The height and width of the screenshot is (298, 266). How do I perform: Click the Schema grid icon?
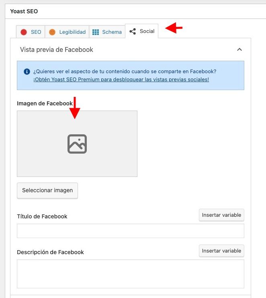(x=96, y=32)
